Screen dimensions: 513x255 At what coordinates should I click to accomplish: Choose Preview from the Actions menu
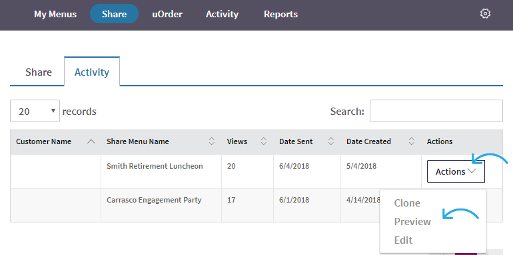(412, 222)
